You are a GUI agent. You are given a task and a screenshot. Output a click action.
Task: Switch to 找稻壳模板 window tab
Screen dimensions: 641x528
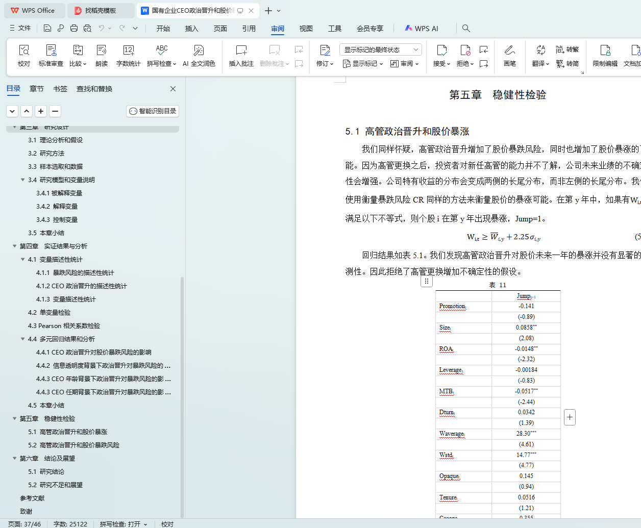pos(101,10)
